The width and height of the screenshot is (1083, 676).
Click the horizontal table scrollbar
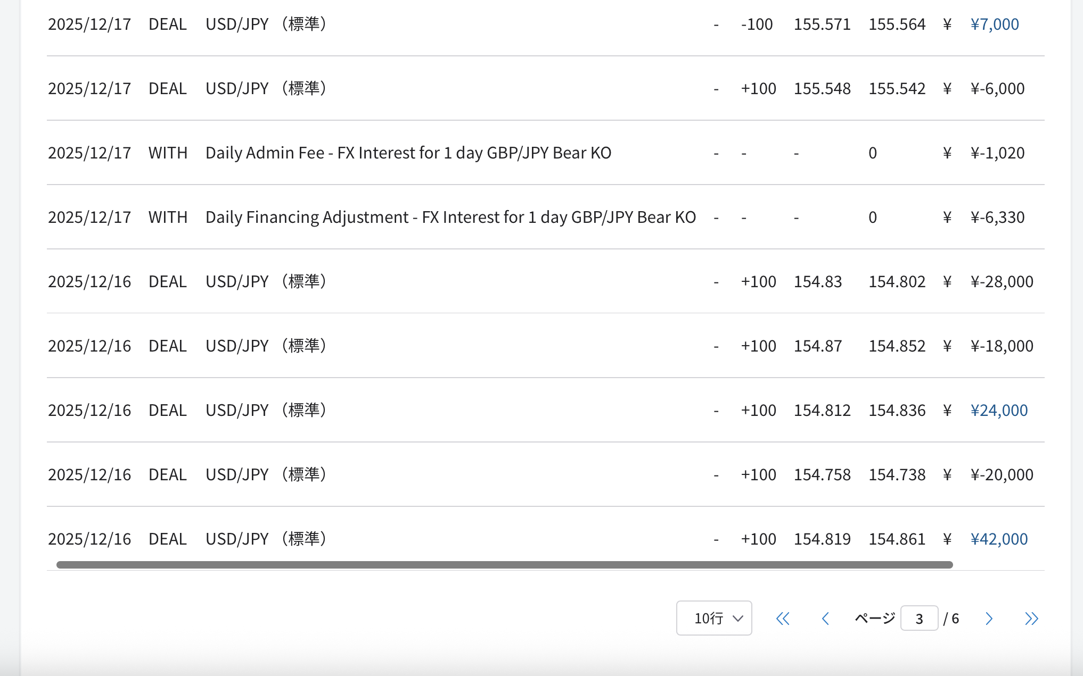click(504, 565)
